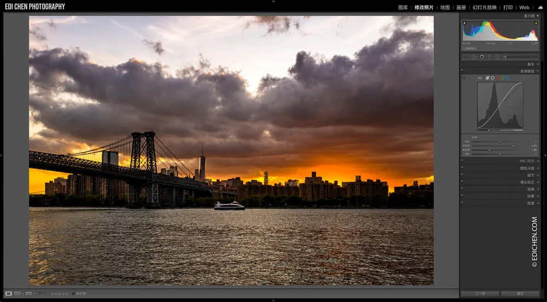Click the EDI CHEN PHOTOGRAPHY identity plate
The width and height of the screenshot is (547, 302).
(x=35, y=7)
